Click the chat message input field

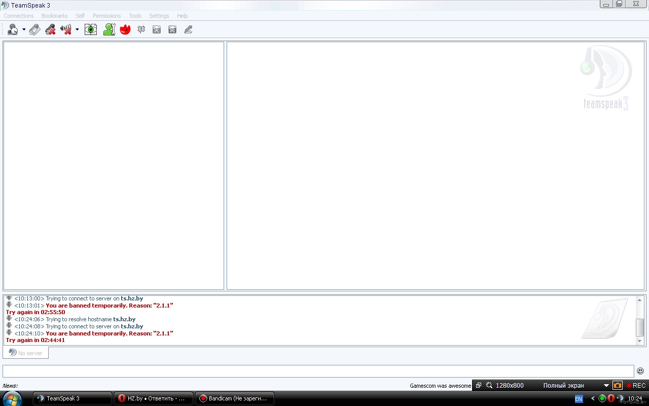click(x=318, y=371)
